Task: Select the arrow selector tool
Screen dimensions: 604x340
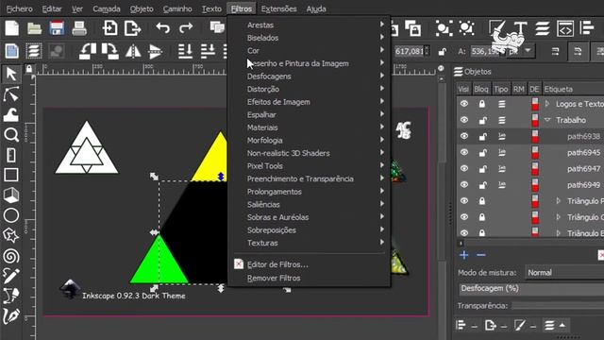Action: [x=11, y=74]
